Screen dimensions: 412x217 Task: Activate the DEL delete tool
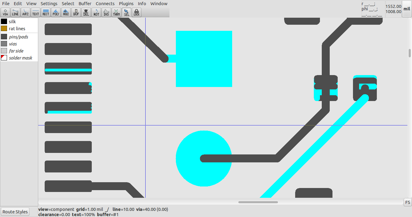coord(86,12)
